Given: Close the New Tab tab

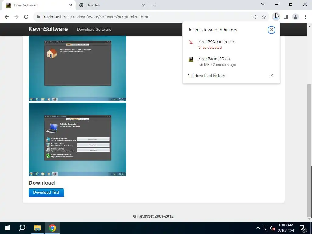Looking at the screenshot, I should coord(143,5).
